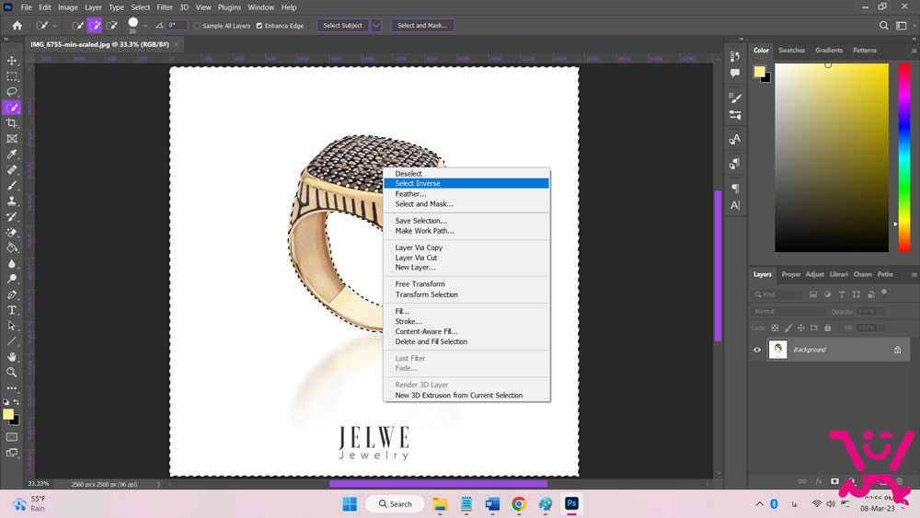Click Subtract from Selection mode icon

(111, 25)
